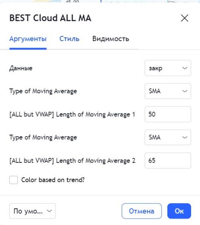Focus the Length of Moving Average 2 field
This screenshot has height=225, width=200.
click(x=168, y=160)
